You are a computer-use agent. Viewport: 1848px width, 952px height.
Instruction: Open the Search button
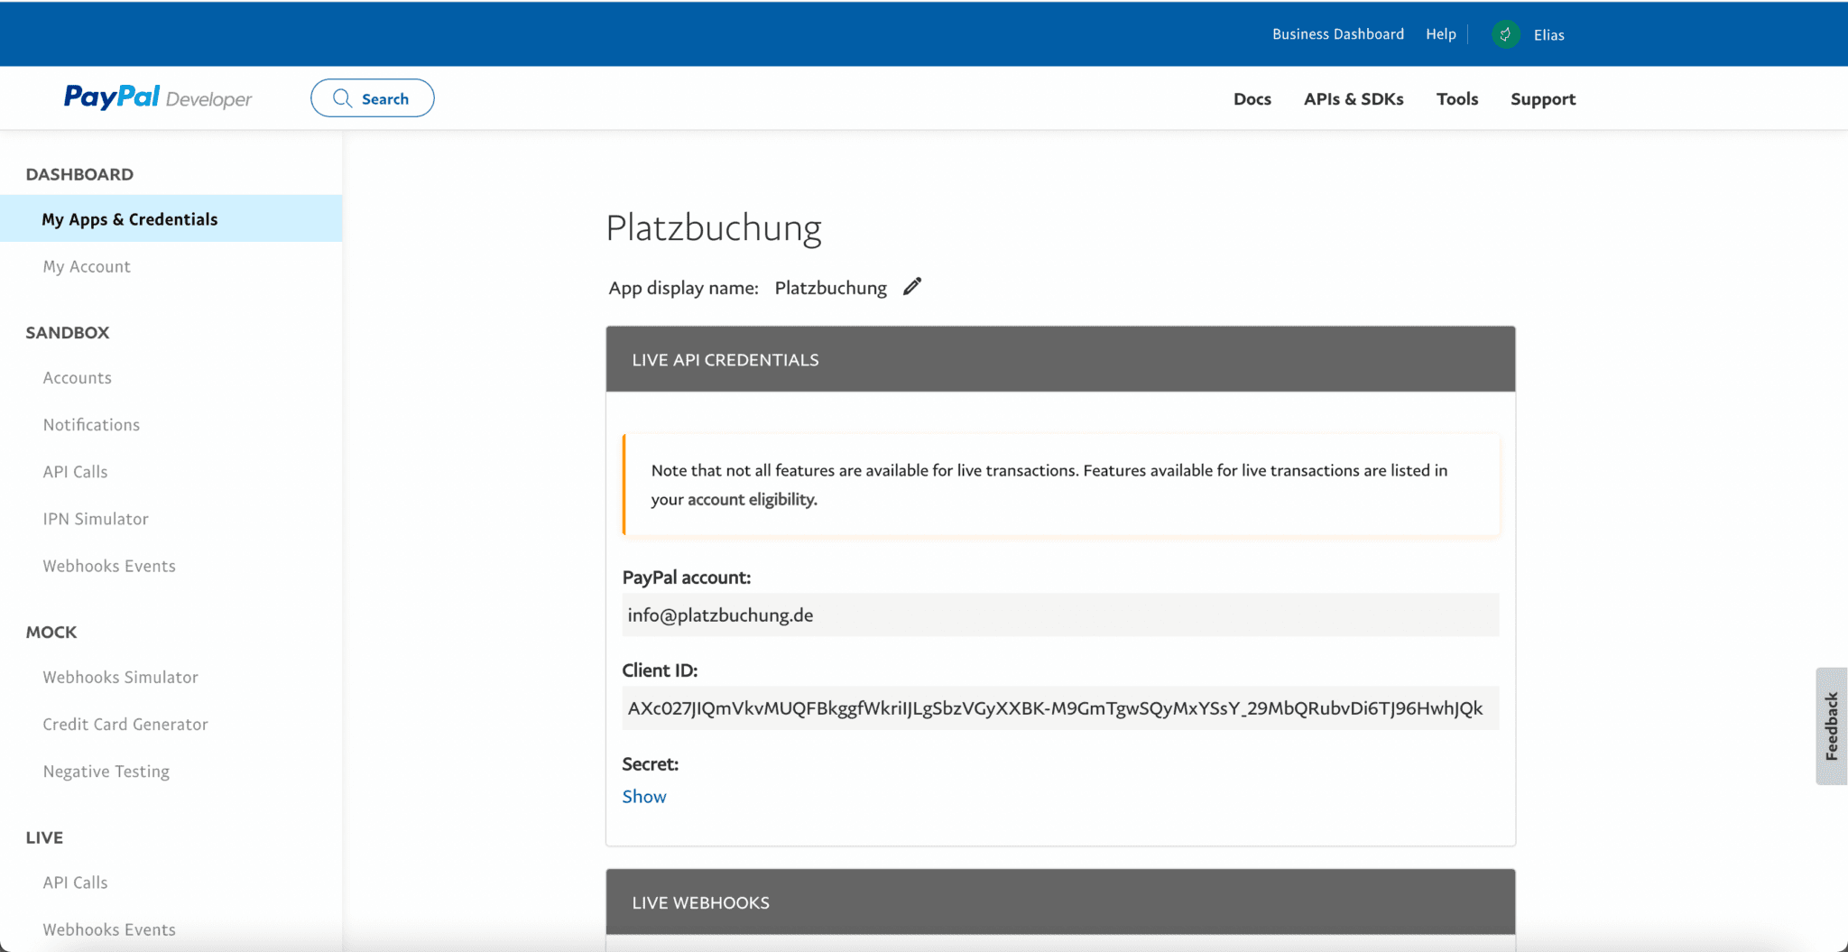tap(373, 98)
